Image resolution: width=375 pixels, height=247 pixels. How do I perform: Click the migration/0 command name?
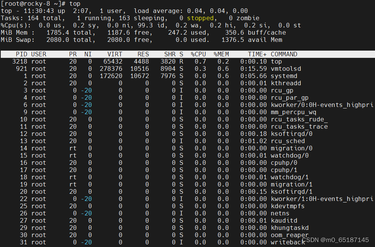pyautogui.click(x=292, y=148)
